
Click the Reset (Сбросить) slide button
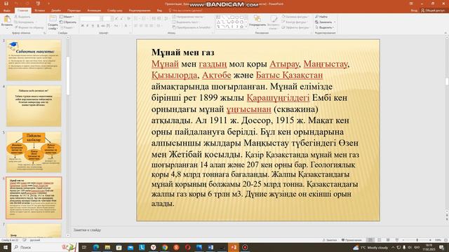pyautogui.click(x=68, y=22)
